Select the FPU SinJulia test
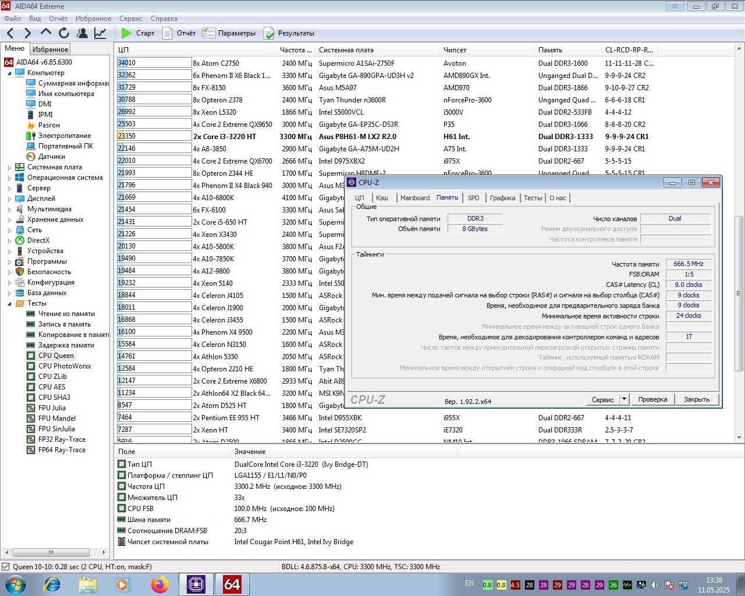This screenshot has width=745, height=596. click(x=56, y=429)
